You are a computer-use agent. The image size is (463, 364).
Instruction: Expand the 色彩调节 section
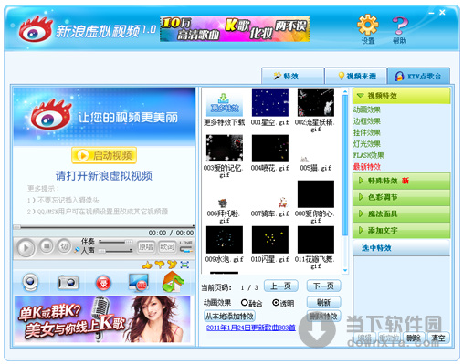coord(401,197)
